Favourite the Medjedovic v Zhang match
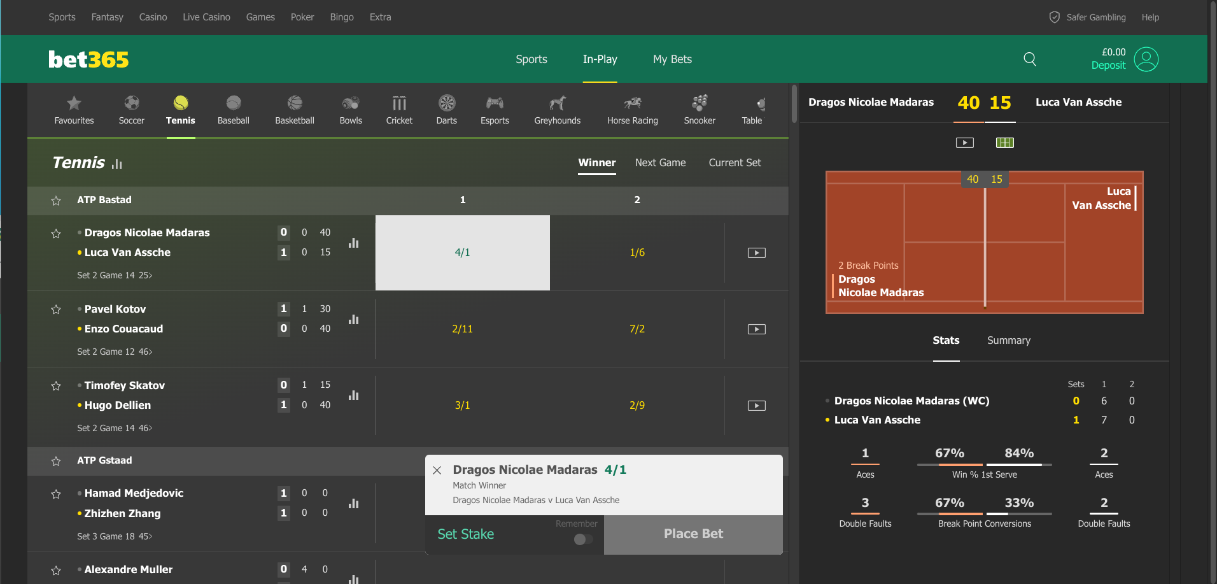1217x584 pixels. tap(56, 494)
